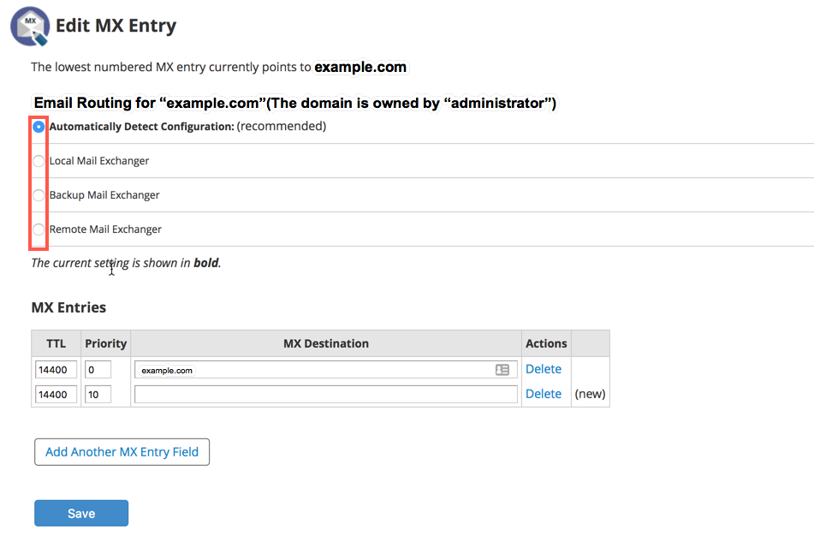Choose Backup Mail Exchanger radio button
Screen dimensions: 814x536
coord(39,195)
